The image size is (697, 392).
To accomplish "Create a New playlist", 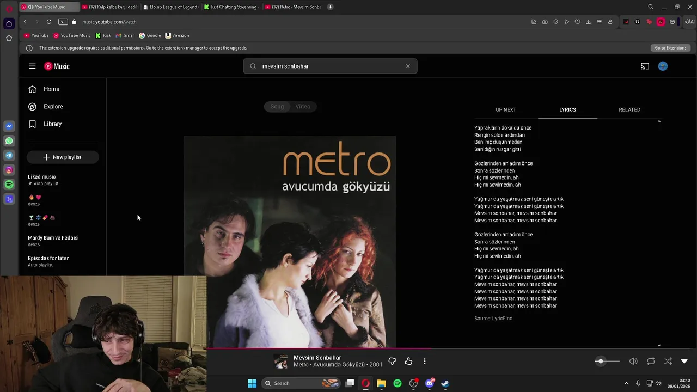I will (x=63, y=157).
